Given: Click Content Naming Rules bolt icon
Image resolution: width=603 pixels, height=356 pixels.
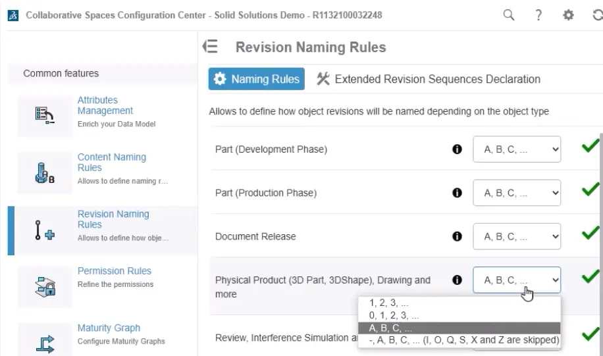Looking at the screenshot, I should point(45,172).
